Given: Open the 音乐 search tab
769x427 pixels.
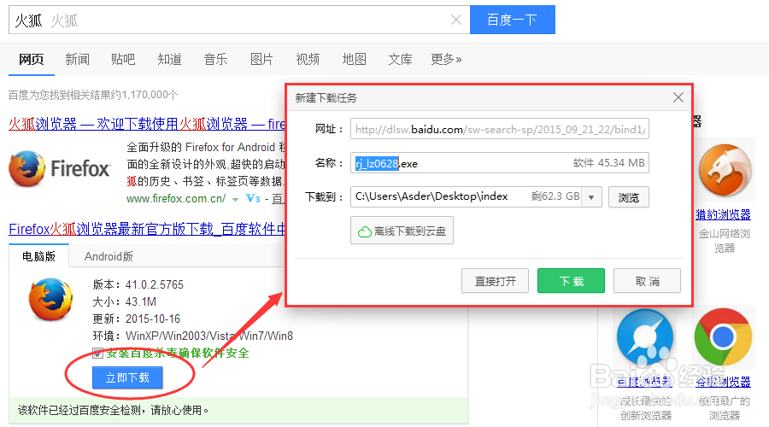Looking at the screenshot, I should [x=216, y=59].
